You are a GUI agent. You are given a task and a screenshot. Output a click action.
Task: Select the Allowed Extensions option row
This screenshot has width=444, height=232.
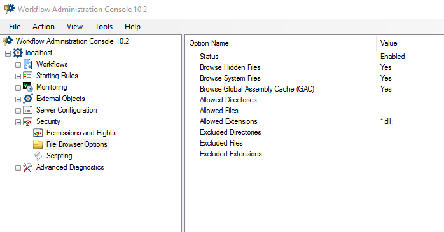pyautogui.click(x=314, y=121)
